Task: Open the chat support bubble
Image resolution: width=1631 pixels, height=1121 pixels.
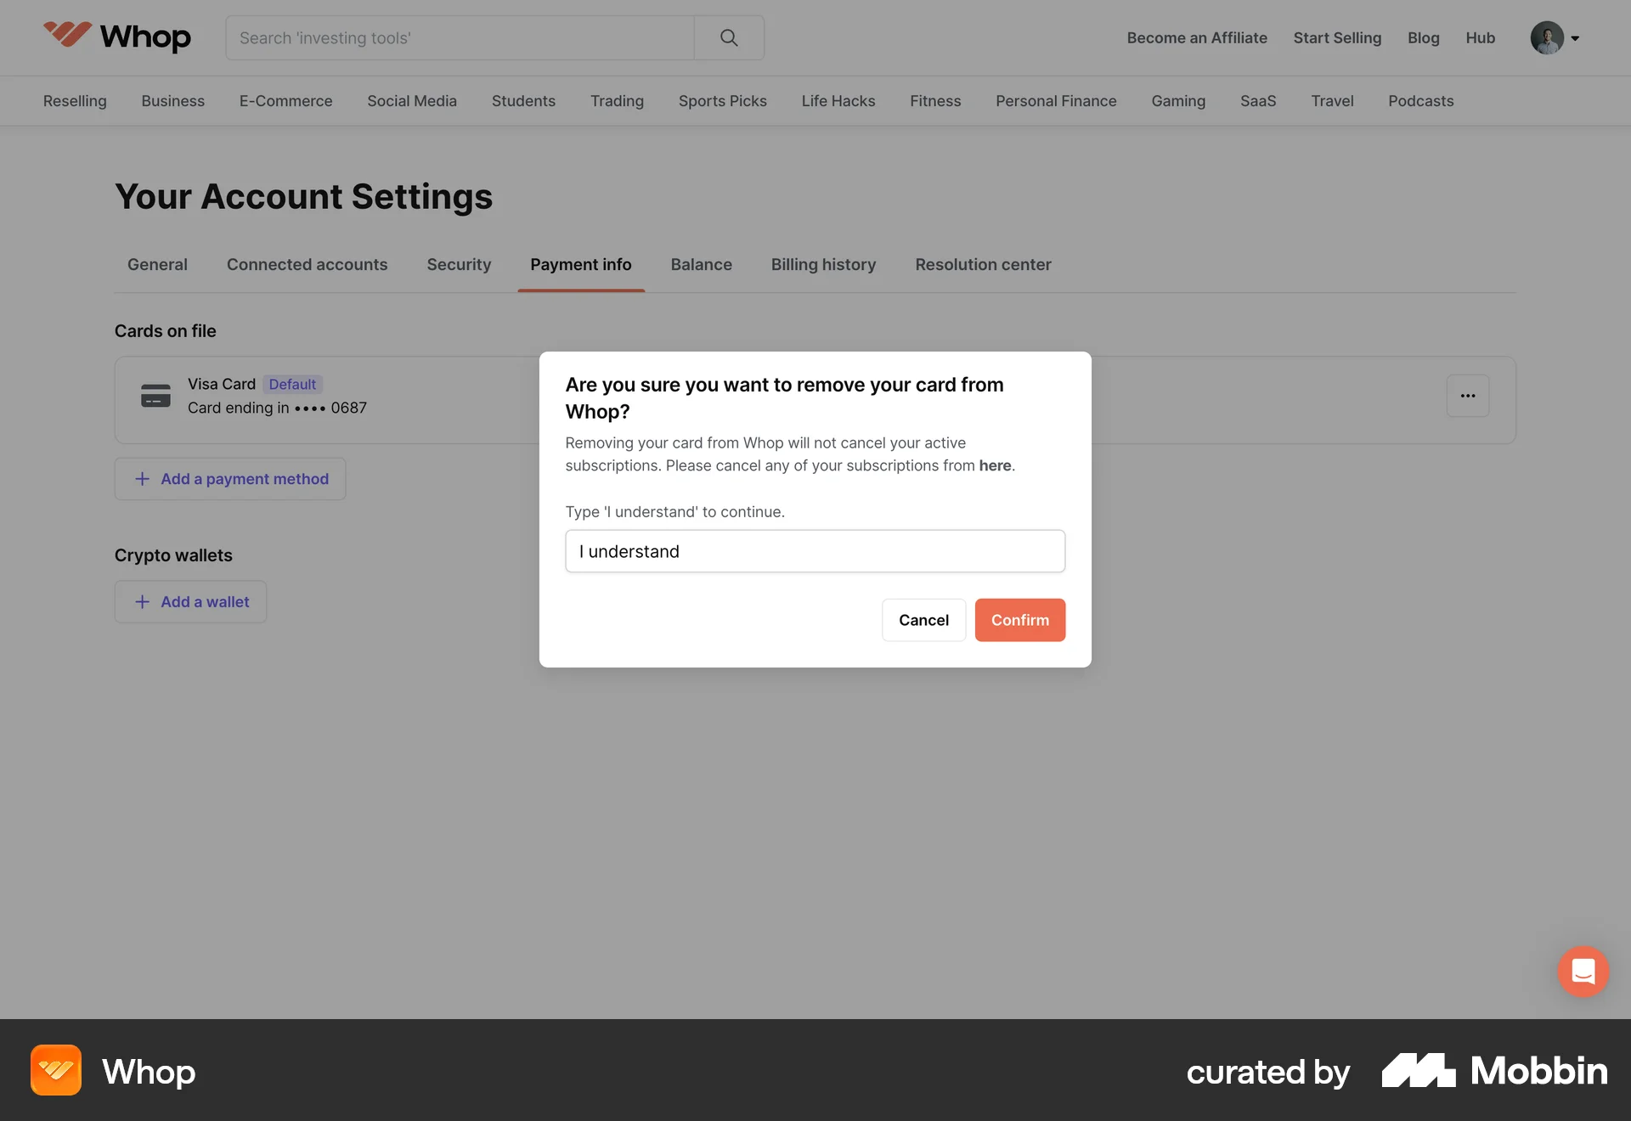Action: 1583,971
